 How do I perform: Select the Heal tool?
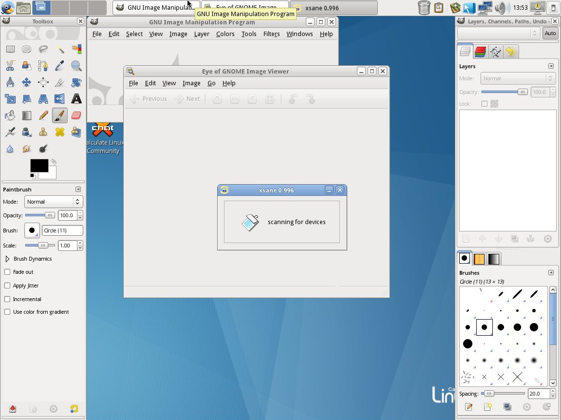pos(59,132)
